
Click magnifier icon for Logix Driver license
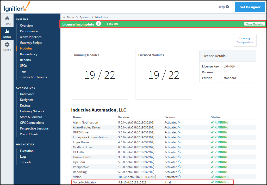pos(179,142)
